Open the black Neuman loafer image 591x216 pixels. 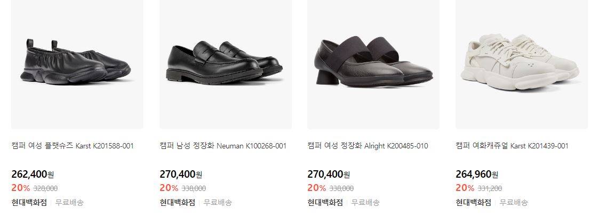226,64
